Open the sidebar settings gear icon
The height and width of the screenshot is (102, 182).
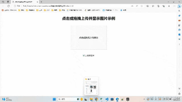click(x=179, y=94)
